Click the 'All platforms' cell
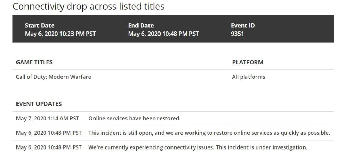Screen dimensions: 352x167 click(x=249, y=77)
